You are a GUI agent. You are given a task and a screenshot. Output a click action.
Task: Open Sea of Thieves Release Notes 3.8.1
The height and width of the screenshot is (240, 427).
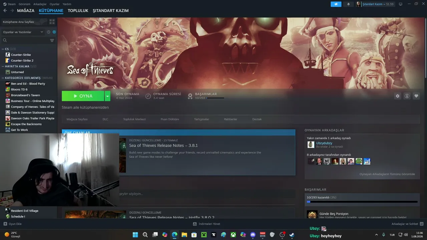pyautogui.click(x=163, y=145)
